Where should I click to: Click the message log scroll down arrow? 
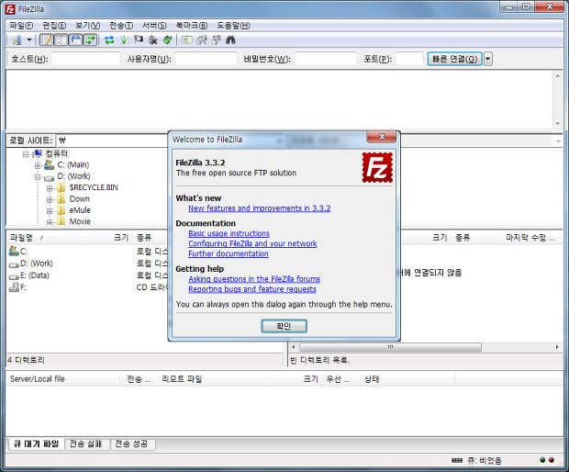coord(558,123)
